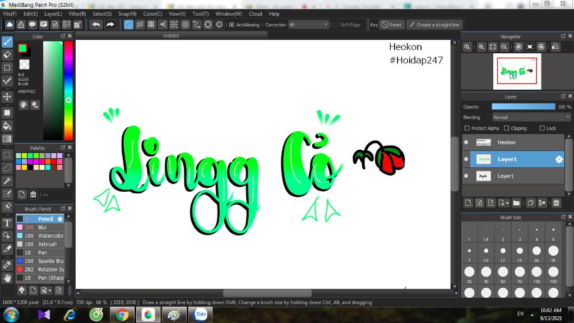Click the rainbow hue bar
This screenshot has width=574, height=323.
[x=68, y=90]
